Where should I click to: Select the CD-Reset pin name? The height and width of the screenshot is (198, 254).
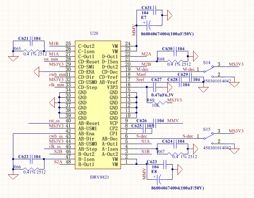pos(89,62)
